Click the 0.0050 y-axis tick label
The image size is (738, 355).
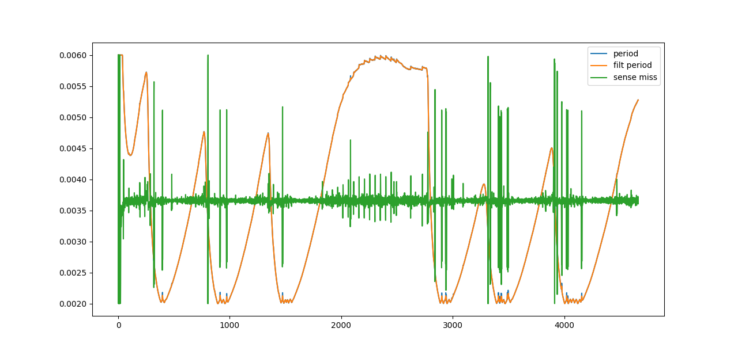pos(74,117)
